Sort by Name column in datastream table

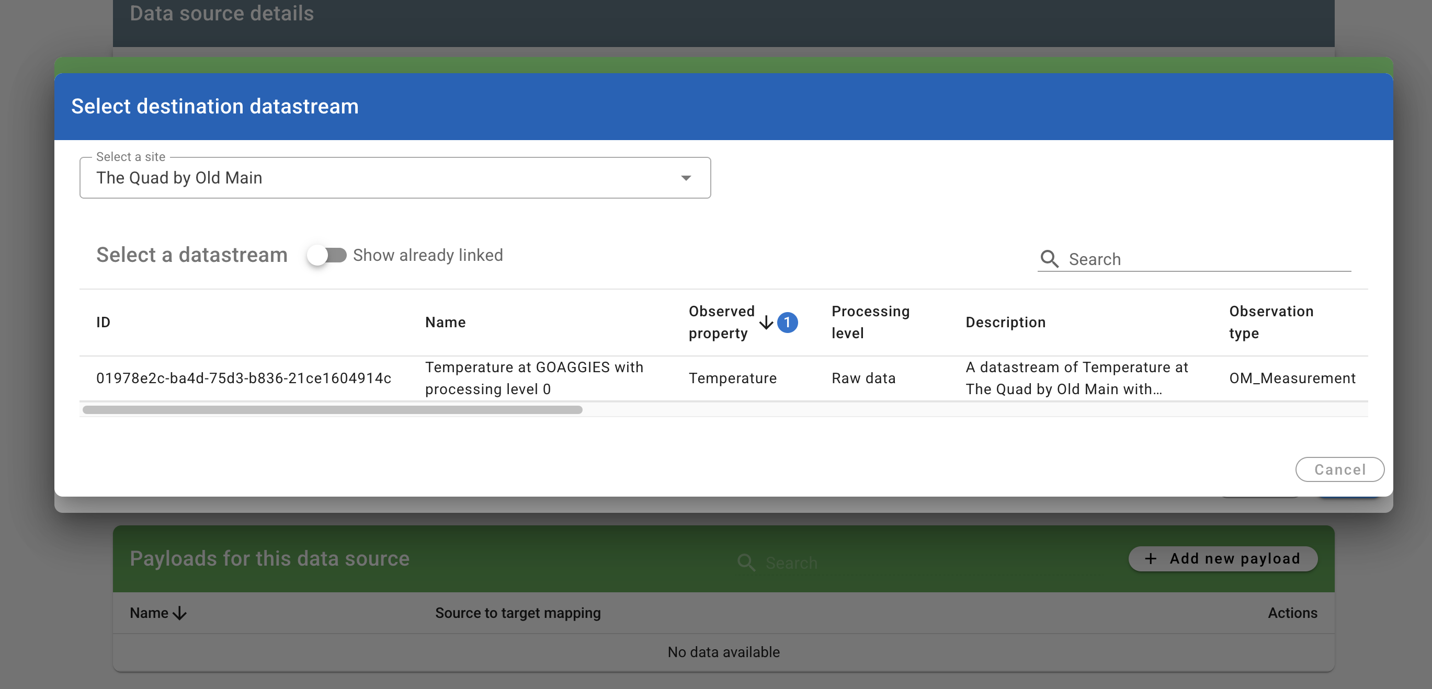pos(445,322)
